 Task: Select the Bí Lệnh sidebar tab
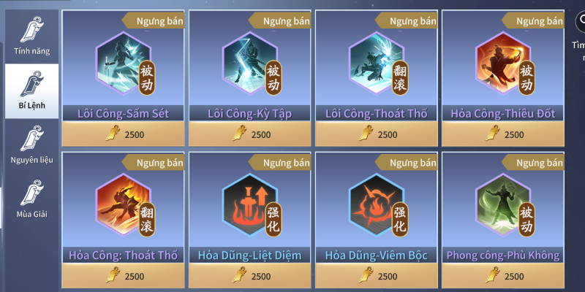pyautogui.click(x=31, y=91)
